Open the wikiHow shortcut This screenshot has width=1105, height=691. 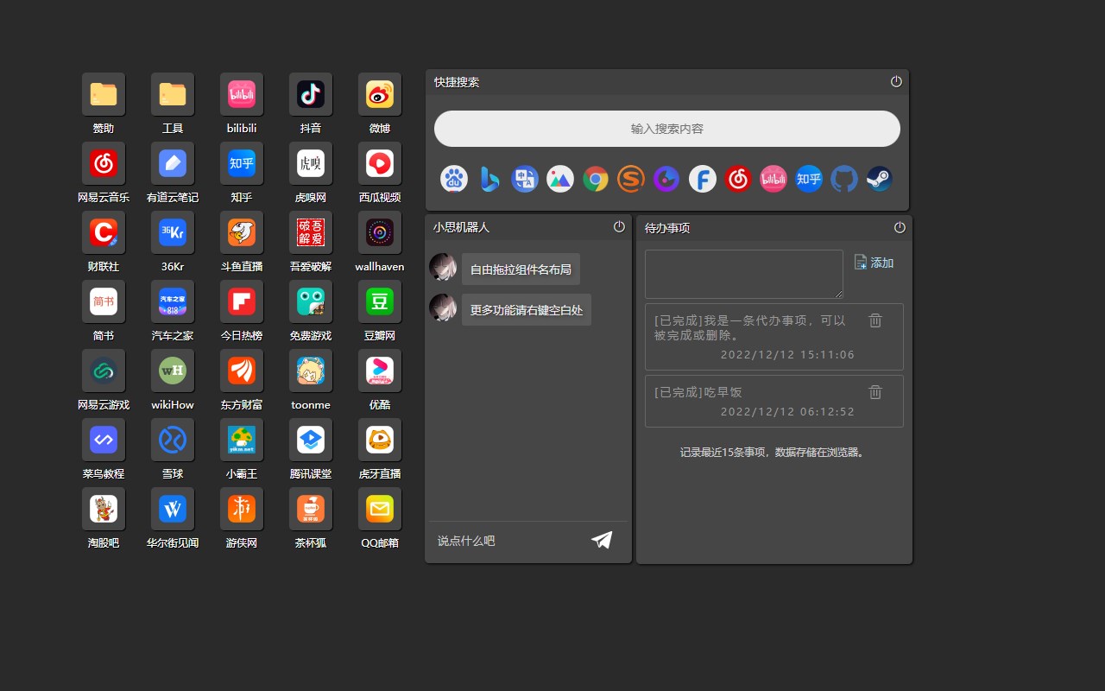pos(173,371)
